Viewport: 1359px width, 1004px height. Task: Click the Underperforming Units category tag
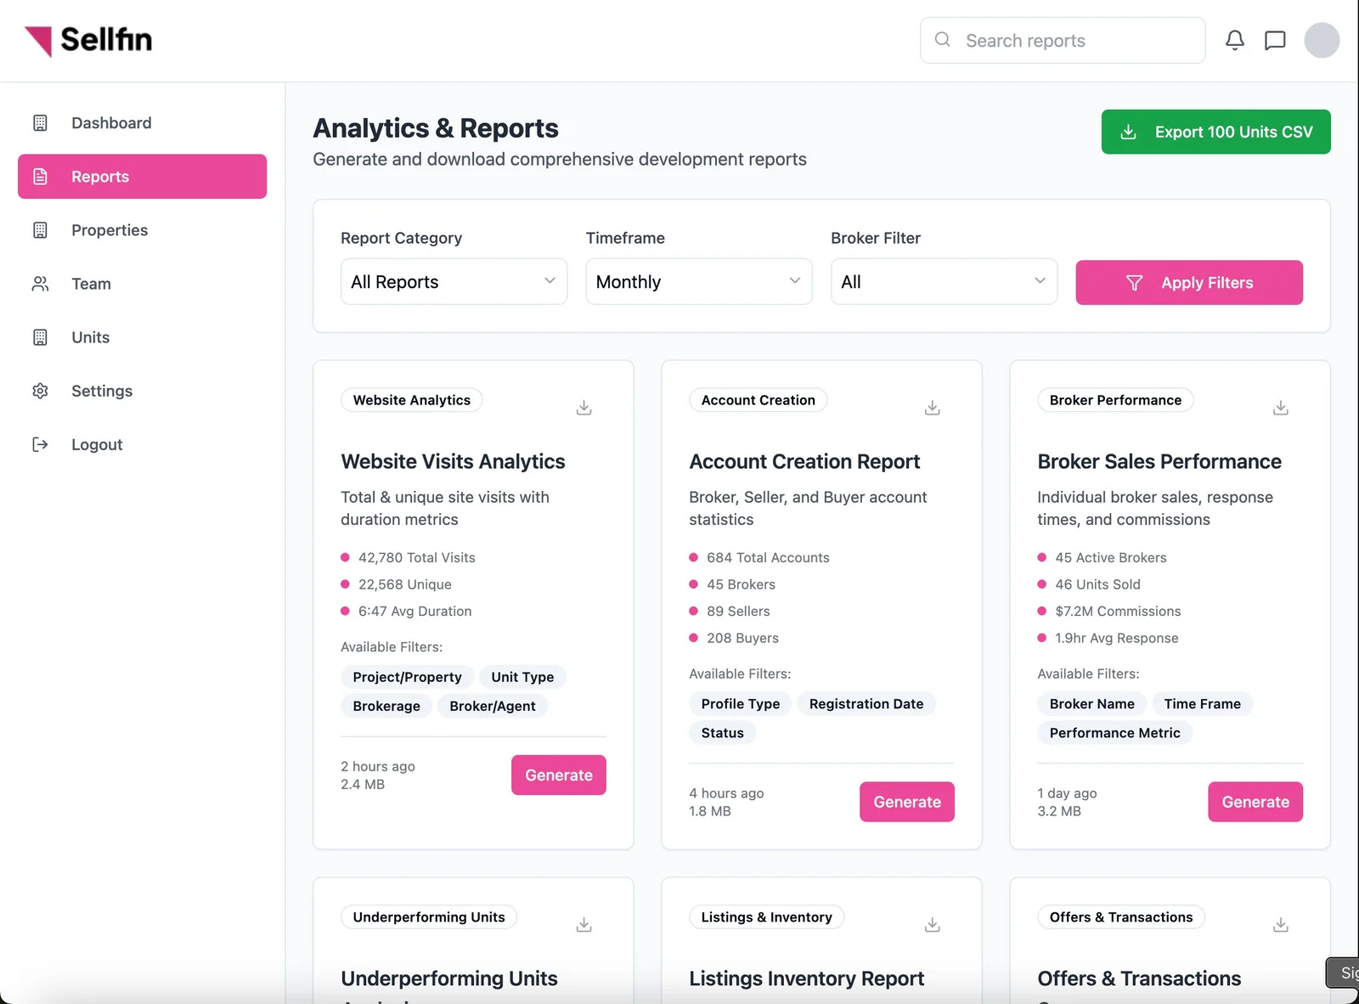429,917
